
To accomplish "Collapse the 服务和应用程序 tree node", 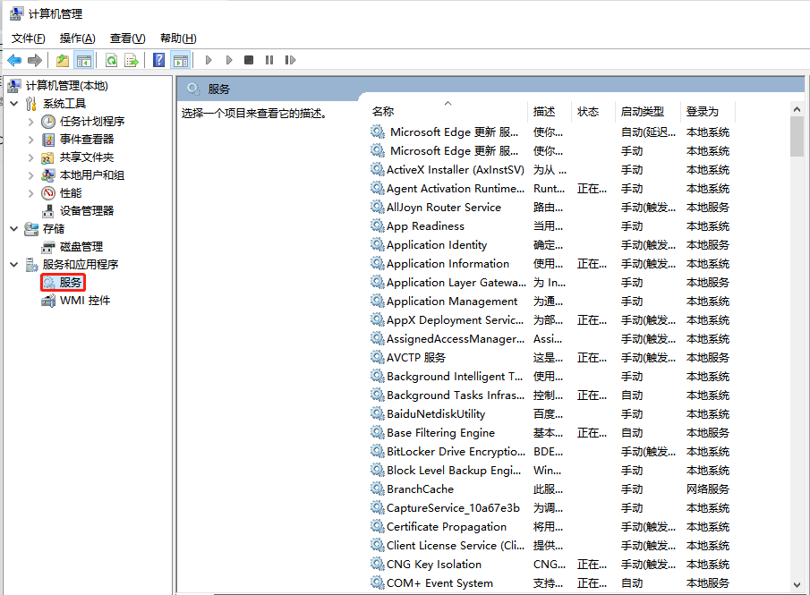I will (x=14, y=265).
